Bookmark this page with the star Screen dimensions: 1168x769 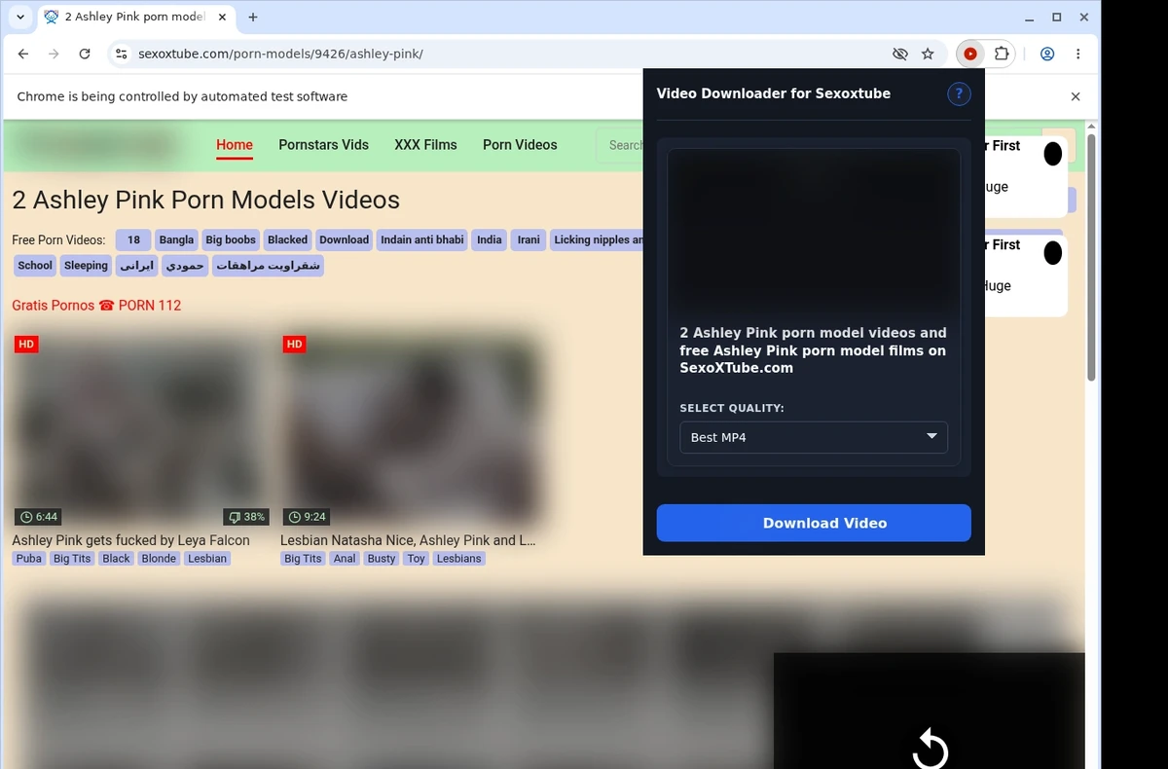coord(928,54)
